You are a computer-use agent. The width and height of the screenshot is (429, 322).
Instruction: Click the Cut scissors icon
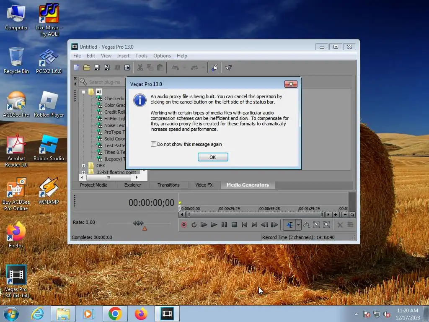(x=140, y=68)
